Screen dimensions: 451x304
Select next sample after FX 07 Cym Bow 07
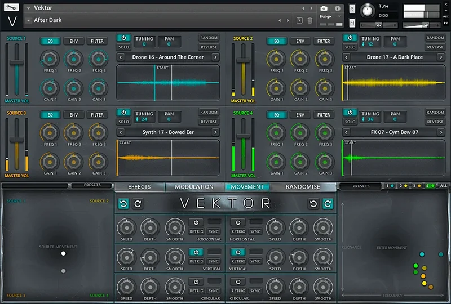[x=441, y=132]
